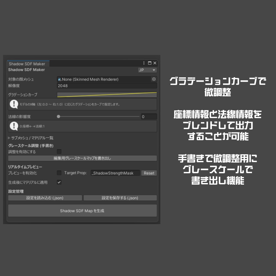Reset the Target Prop value
Viewport: 276px width, 276px height.
click(149, 173)
